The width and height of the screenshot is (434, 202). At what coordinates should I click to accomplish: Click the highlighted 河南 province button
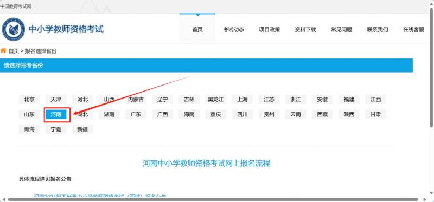56,114
